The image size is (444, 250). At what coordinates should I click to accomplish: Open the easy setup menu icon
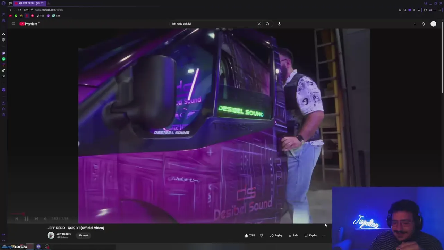tap(440, 10)
